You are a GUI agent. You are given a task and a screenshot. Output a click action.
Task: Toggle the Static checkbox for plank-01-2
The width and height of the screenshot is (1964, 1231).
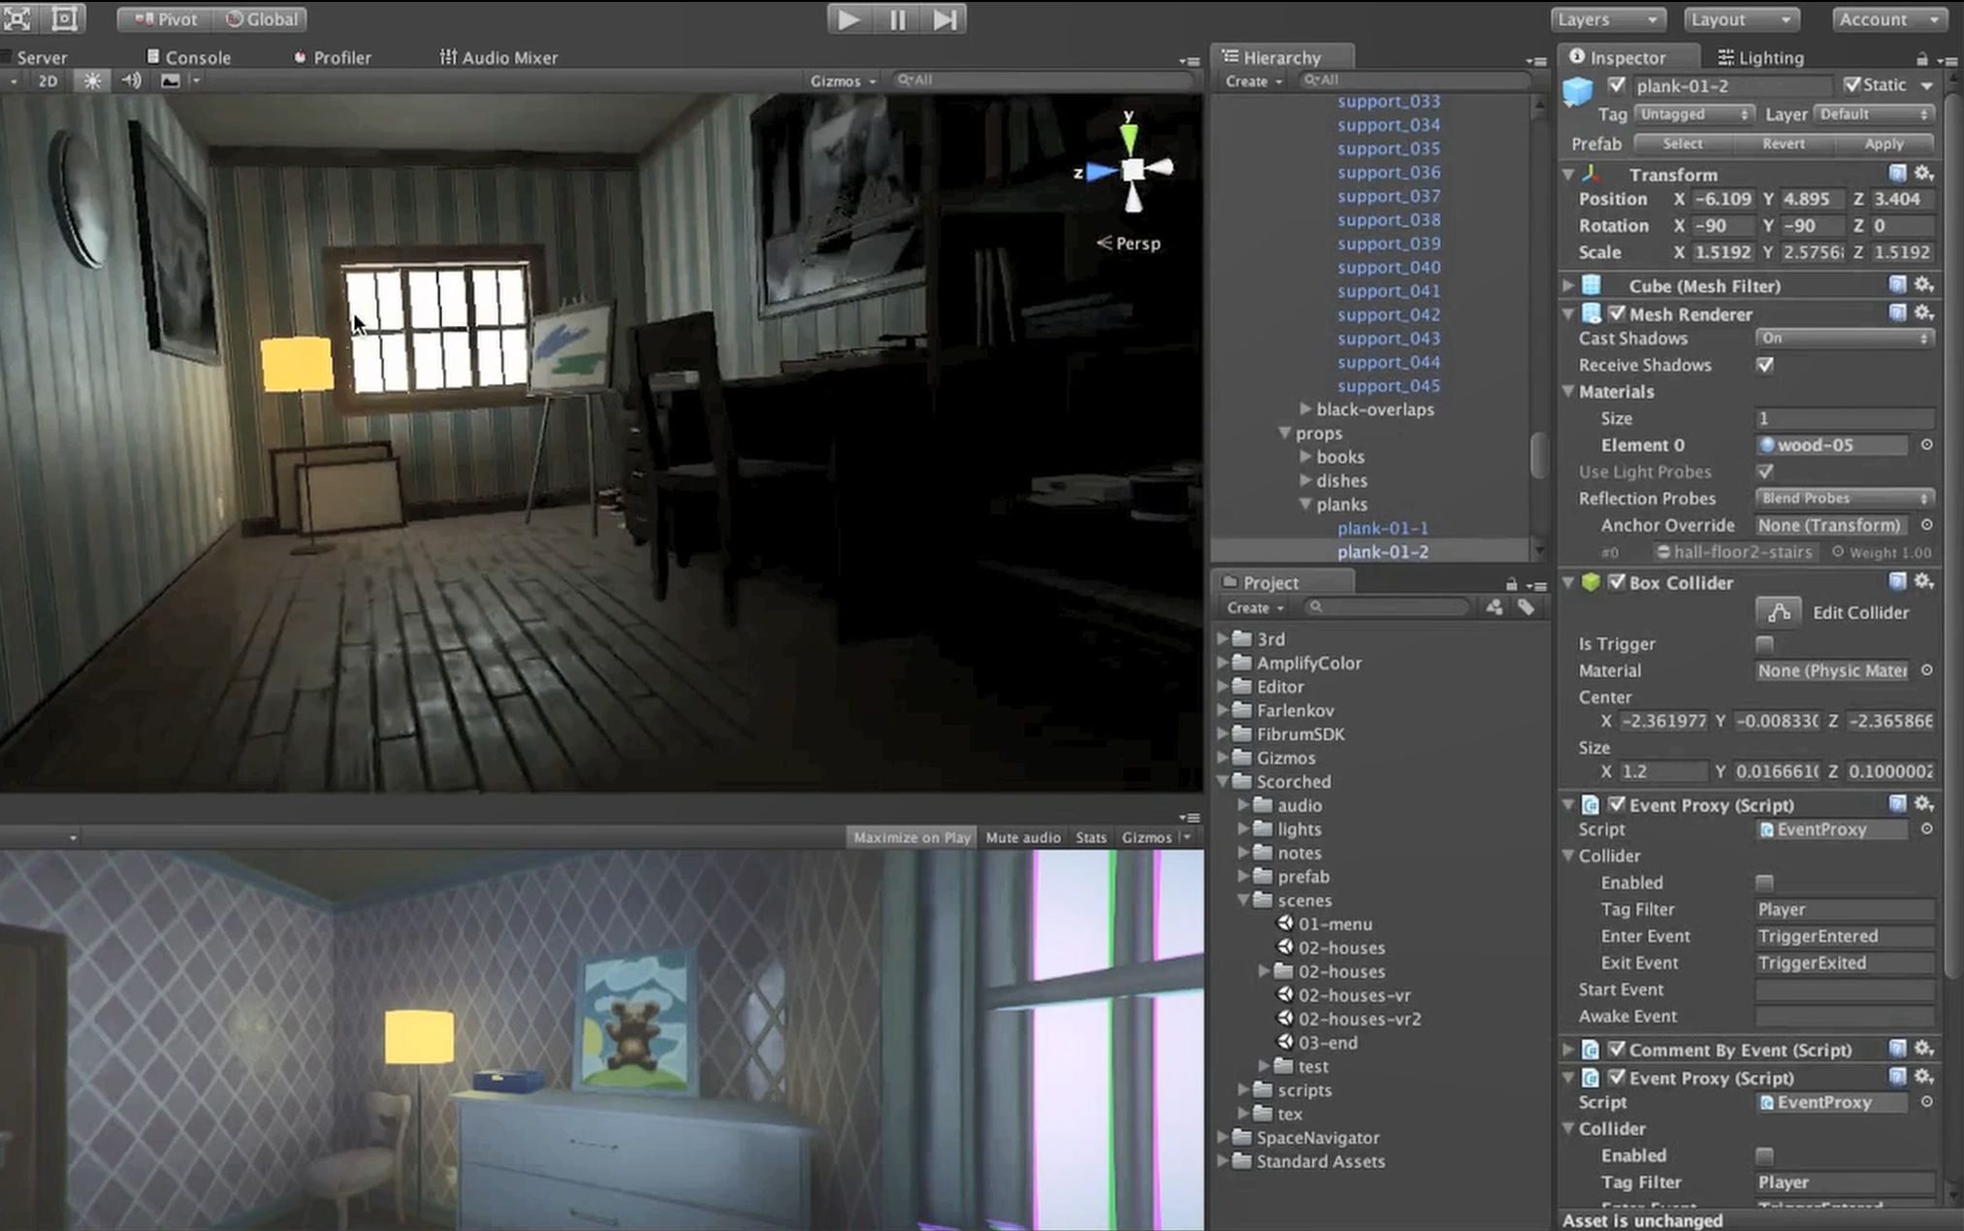click(1852, 84)
